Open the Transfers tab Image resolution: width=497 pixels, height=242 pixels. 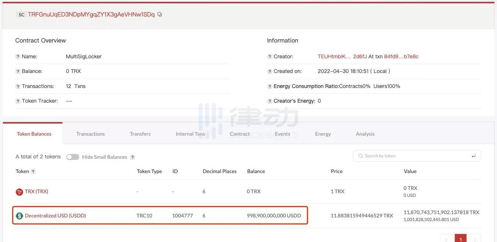(x=140, y=134)
